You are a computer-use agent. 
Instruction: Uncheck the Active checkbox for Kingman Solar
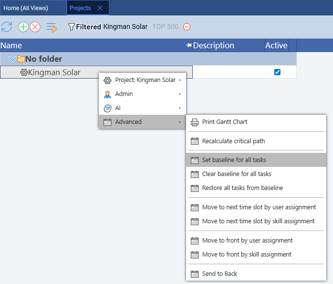[277, 72]
